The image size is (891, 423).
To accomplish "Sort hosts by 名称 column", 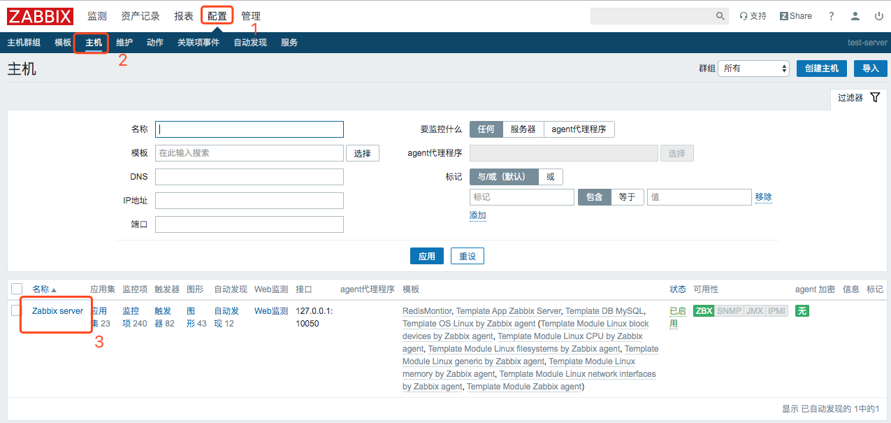I will tap(44, 289).
